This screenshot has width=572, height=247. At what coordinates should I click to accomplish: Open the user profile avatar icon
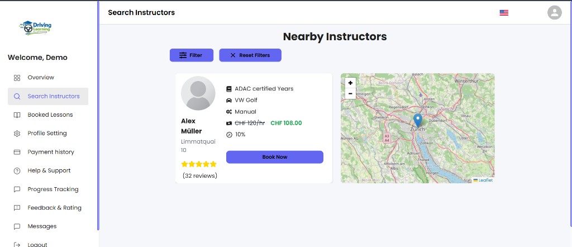pos(554,13)
